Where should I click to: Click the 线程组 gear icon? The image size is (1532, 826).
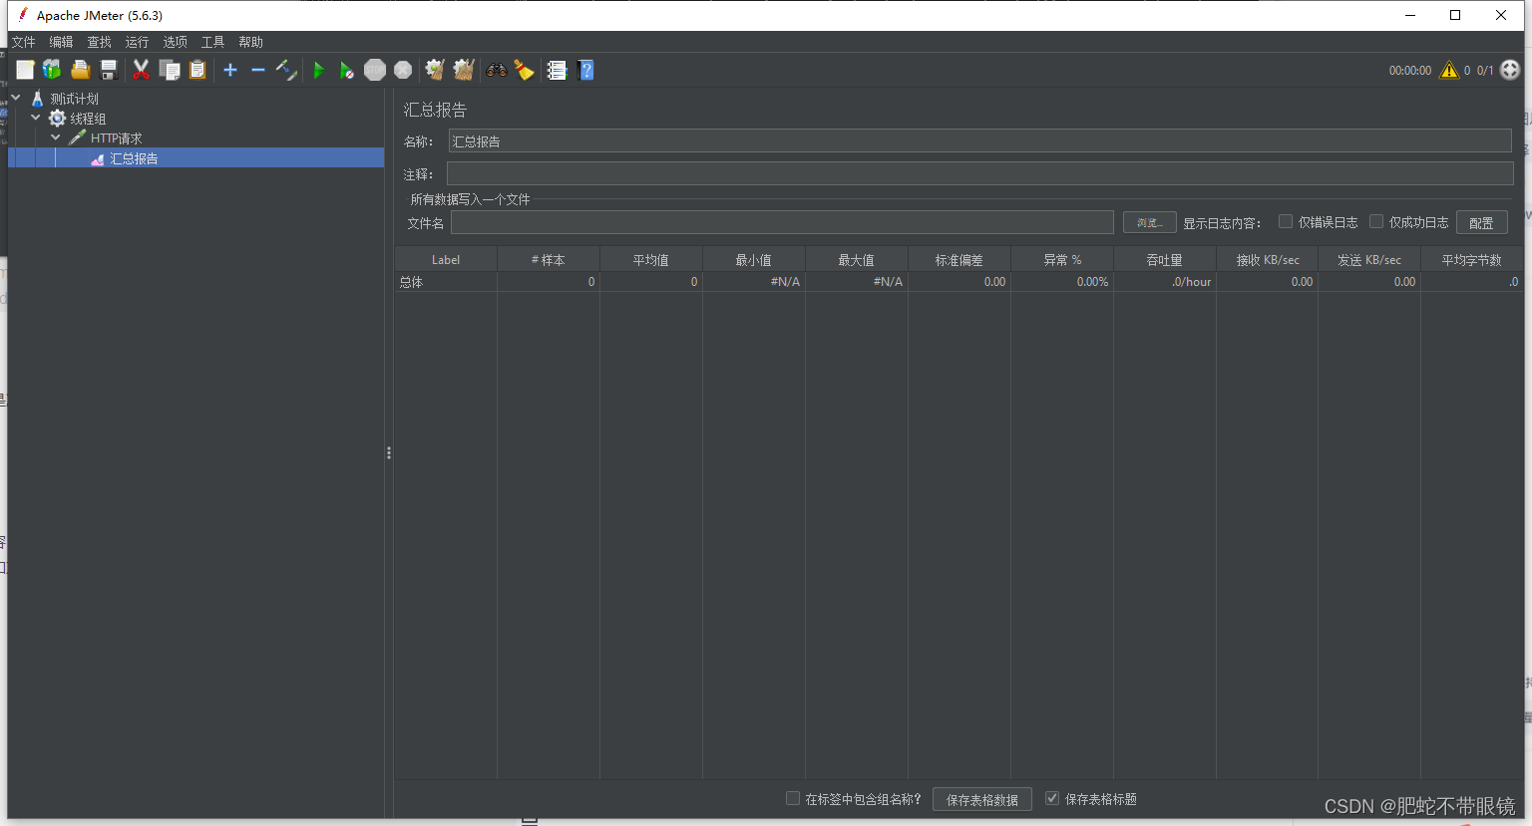58,119
